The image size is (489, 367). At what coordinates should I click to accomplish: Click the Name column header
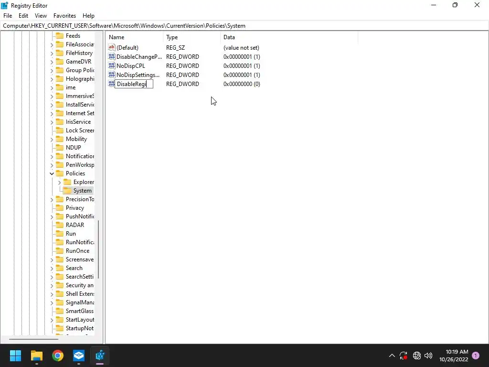(134, 37)
